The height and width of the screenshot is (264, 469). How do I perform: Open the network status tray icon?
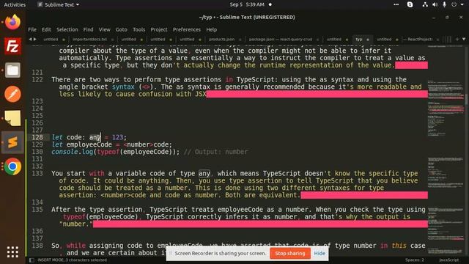coord(425,4)
